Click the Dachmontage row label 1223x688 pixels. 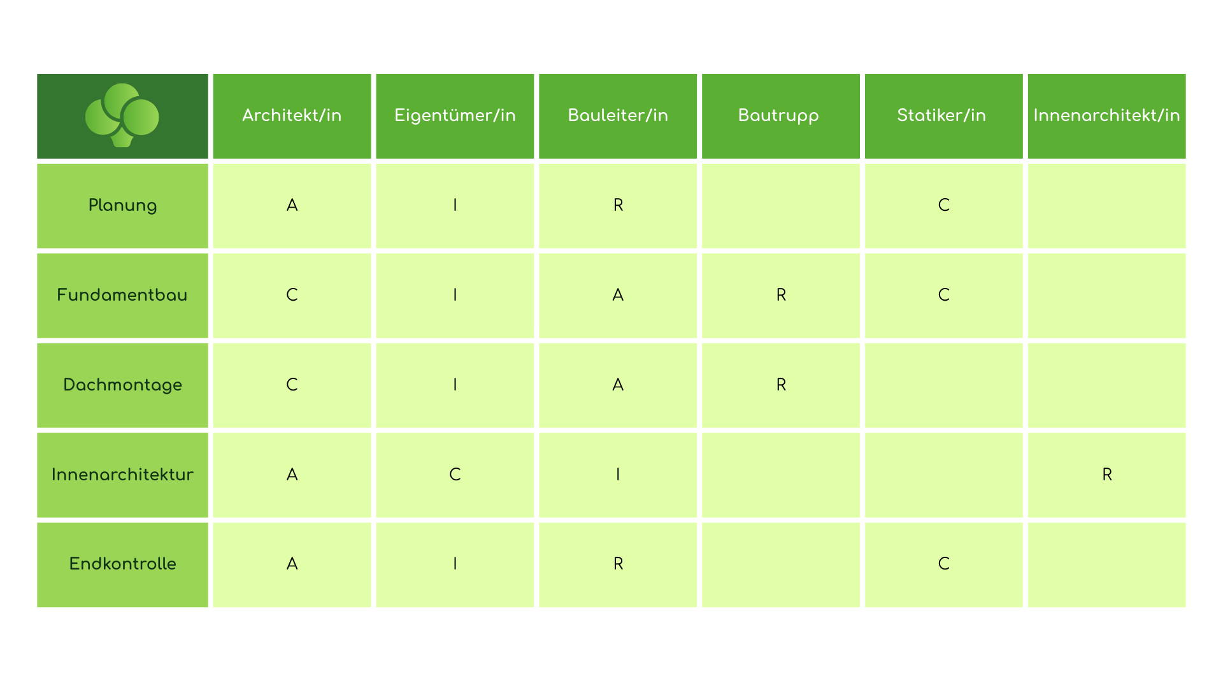(x=122, y=385)
